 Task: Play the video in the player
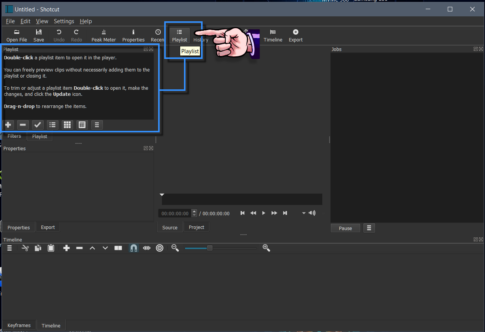(263, 213)
